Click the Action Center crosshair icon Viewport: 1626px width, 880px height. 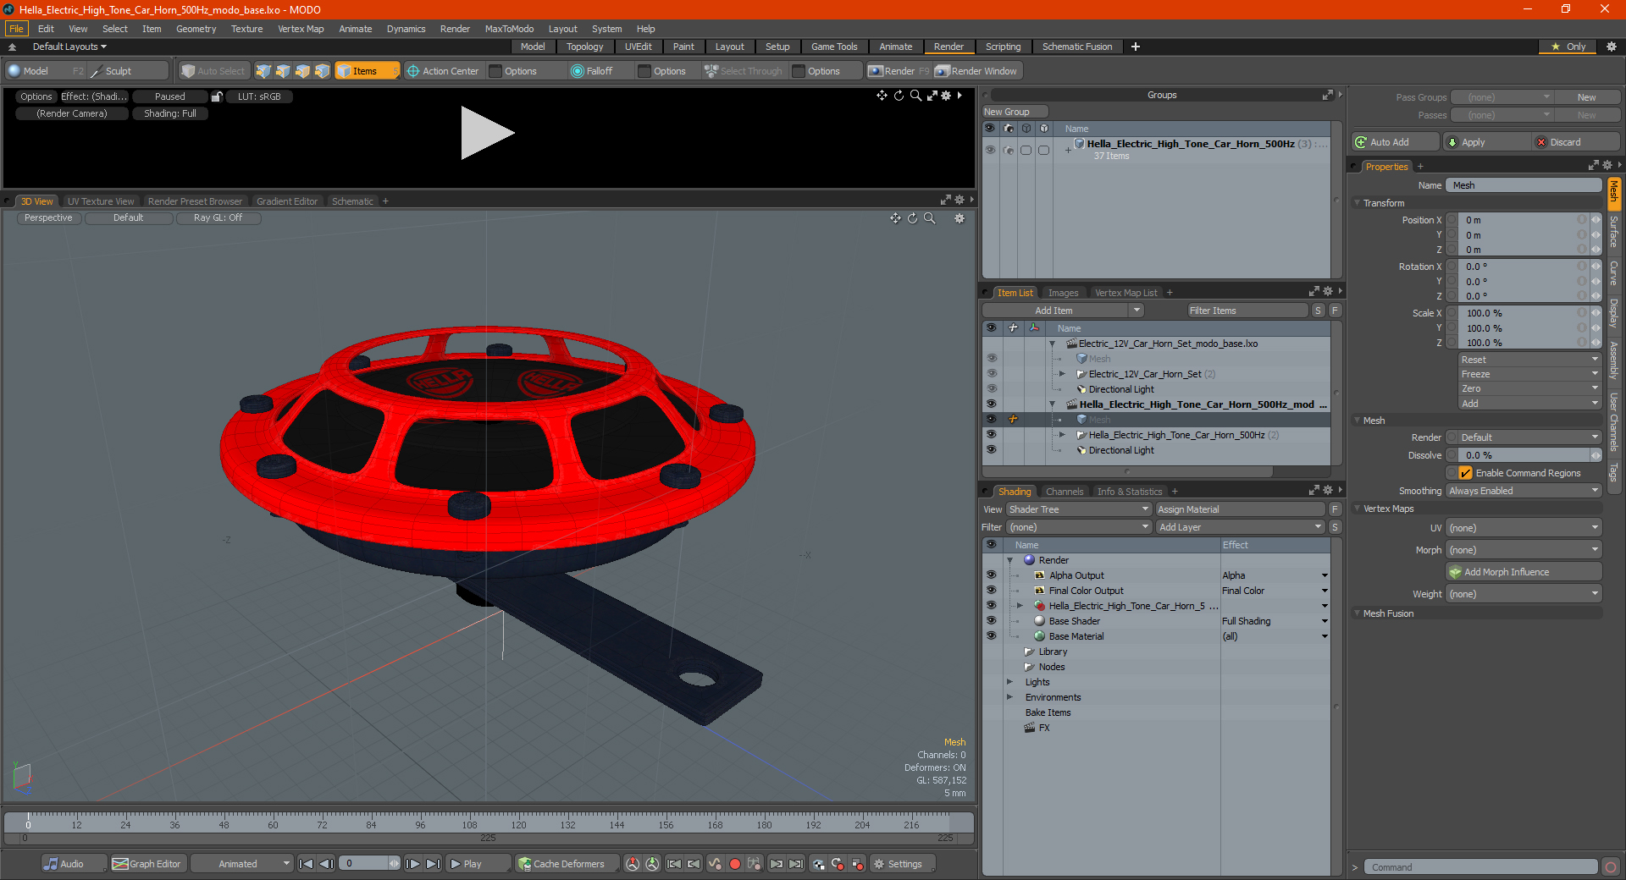(x=413, y=71)
